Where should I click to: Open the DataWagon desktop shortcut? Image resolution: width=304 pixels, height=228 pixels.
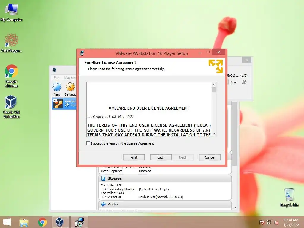[12, 43]
